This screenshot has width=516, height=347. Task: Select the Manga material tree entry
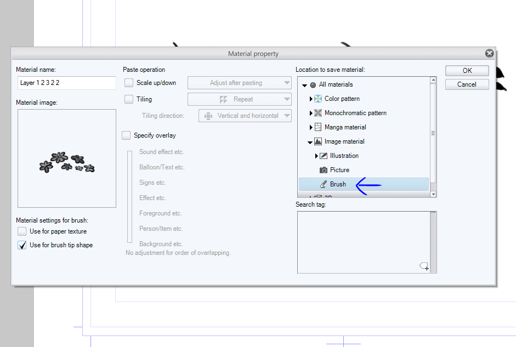click(x=364, y=127)
